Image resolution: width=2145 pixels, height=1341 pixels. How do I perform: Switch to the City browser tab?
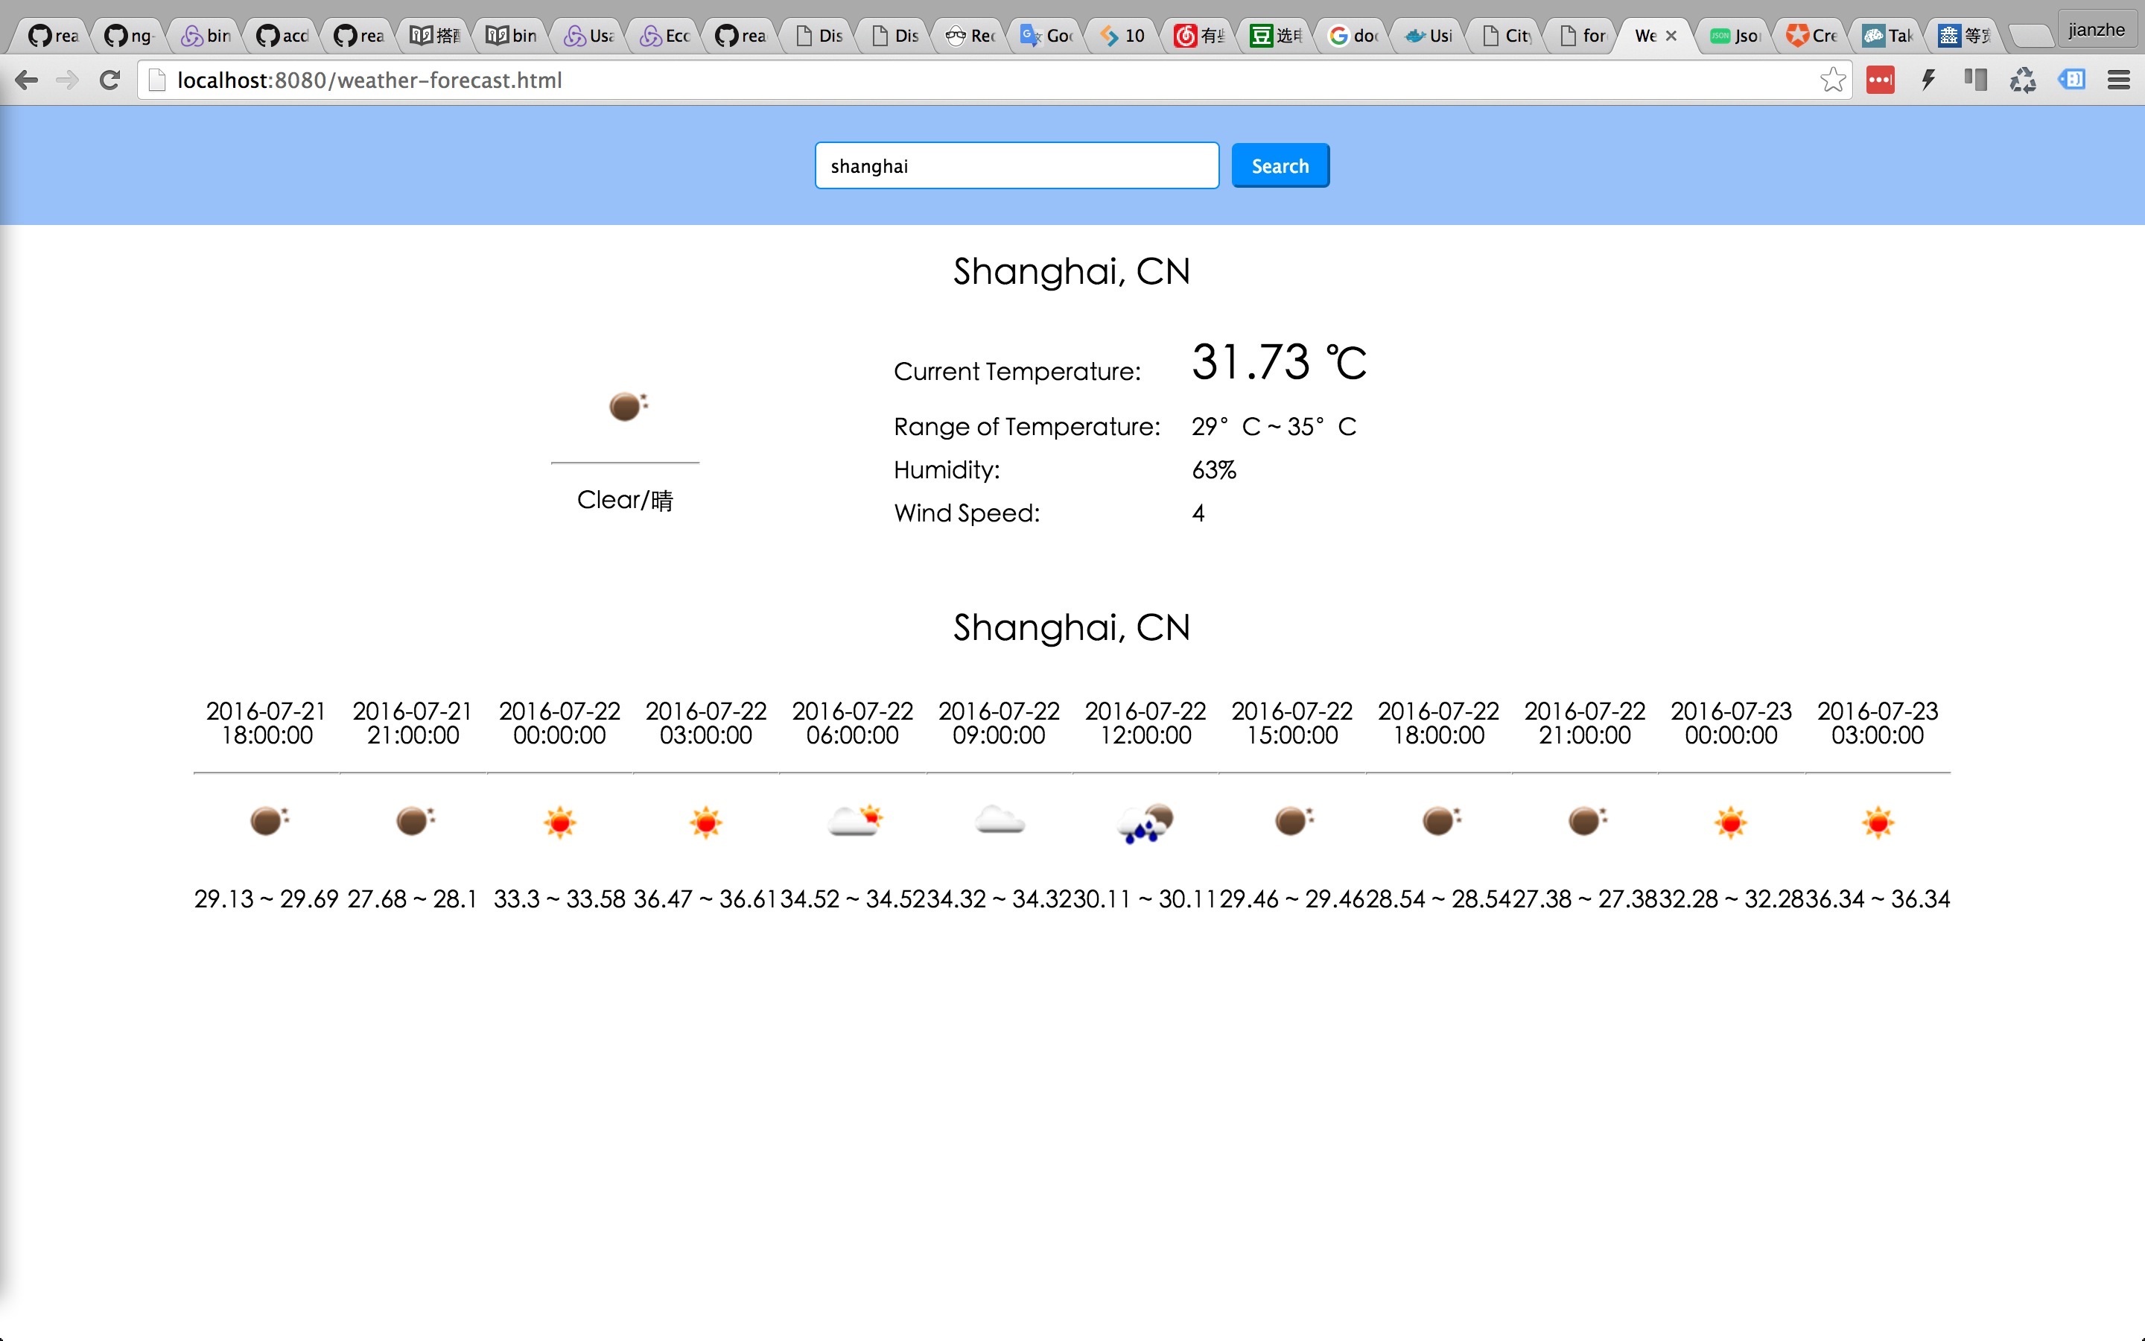[1507, 37]
